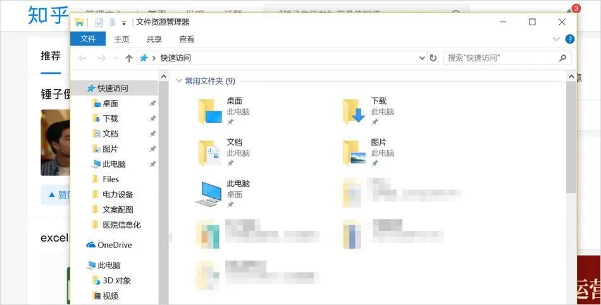Select pinned 此电脑 under quick access
Screen dimensions: 601x305
click(115, 164)
